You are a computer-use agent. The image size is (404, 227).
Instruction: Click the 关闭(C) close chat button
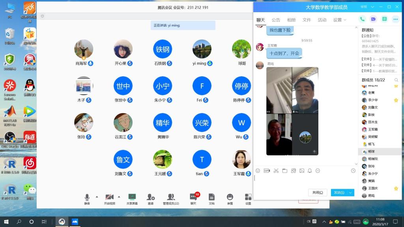click(x=318, y=192)
